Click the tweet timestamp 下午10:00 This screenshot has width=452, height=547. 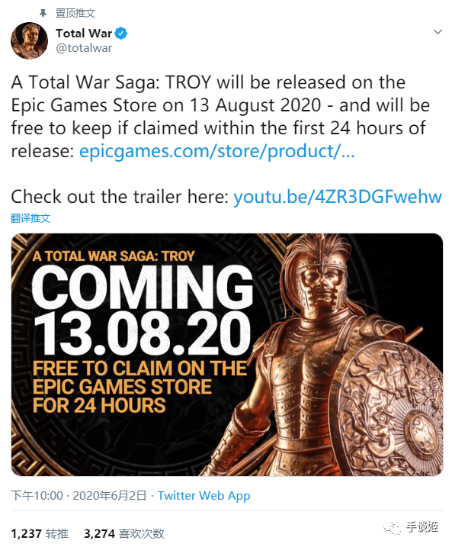coord(37,495)
